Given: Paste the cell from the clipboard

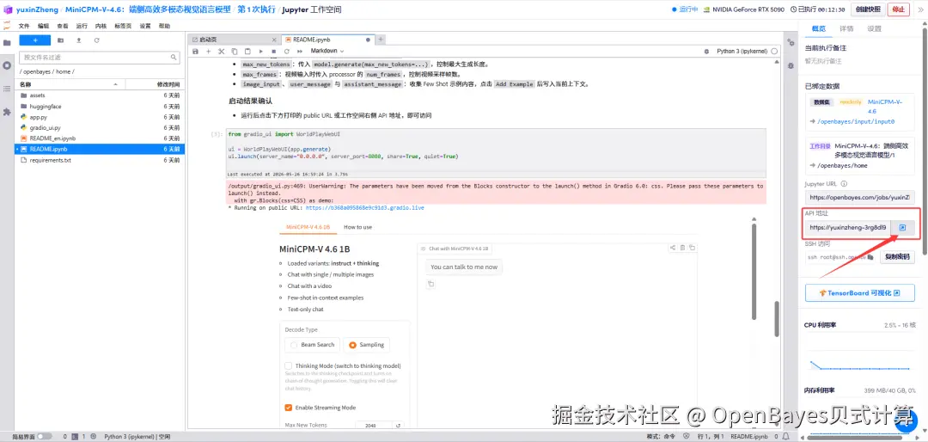Looking at the screenshot, I should 247,52.
